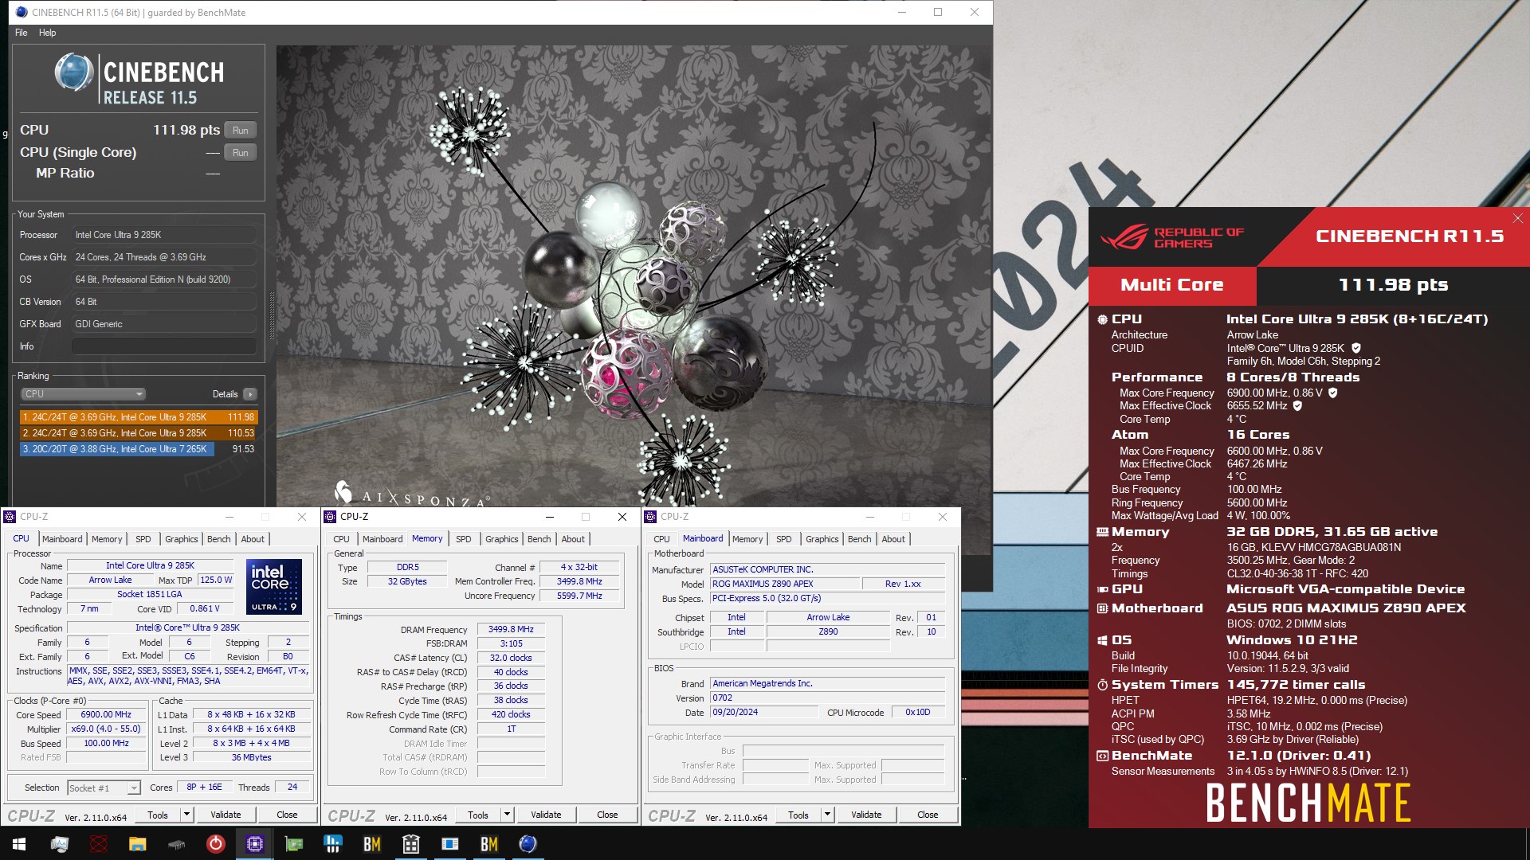Open Graphics tab in CPU-Z Mainboard window
The height and width of the screenshot is (860, 1530).
[822, 539]
